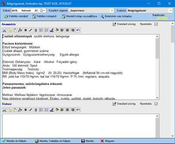This screenshot has width=175, height=144.
Task: Expand the Kezelést végezte Supervisor dropdown
Action: pos(112,11)
